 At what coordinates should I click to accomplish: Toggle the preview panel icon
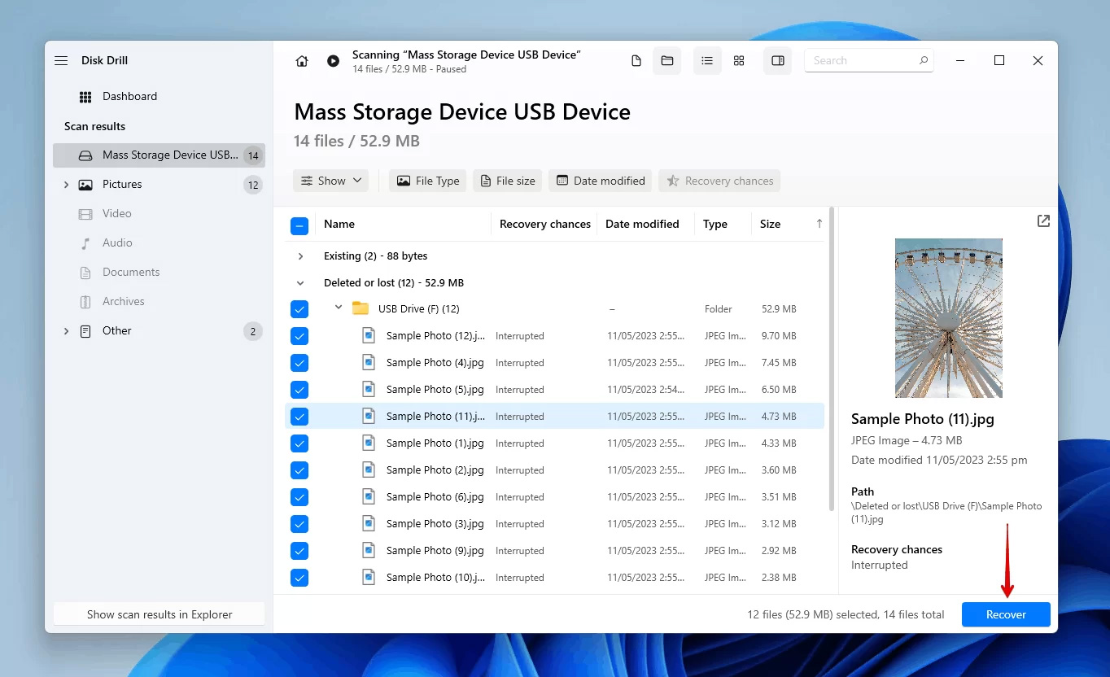pos(778,61)
